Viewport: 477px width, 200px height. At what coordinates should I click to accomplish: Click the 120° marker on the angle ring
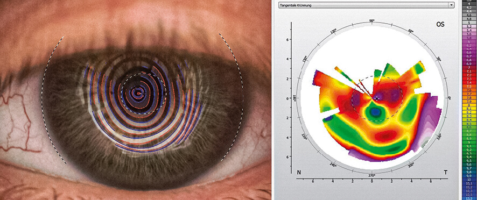(333, 31)
